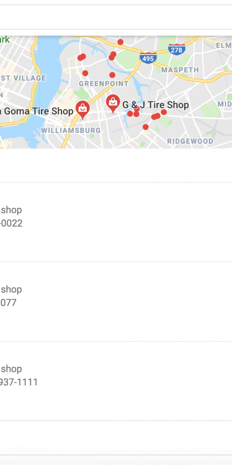232x465 pixels.
Task: Click the Williamsburg neighborhood label
Action: coord(71,130)
